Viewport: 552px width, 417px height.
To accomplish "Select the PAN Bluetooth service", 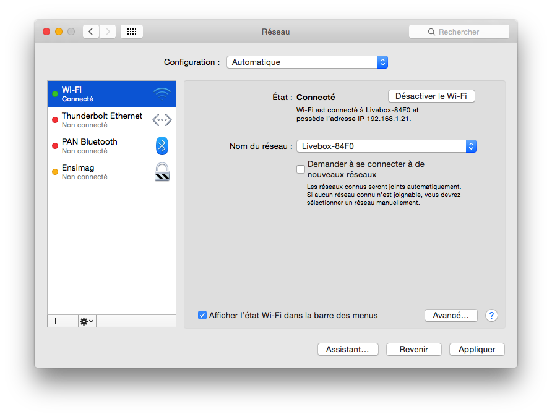I will 111,146.
